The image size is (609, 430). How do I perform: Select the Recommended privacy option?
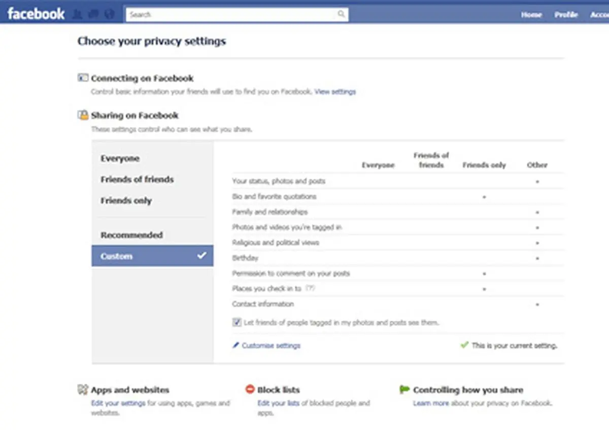(x=132, y=235)
